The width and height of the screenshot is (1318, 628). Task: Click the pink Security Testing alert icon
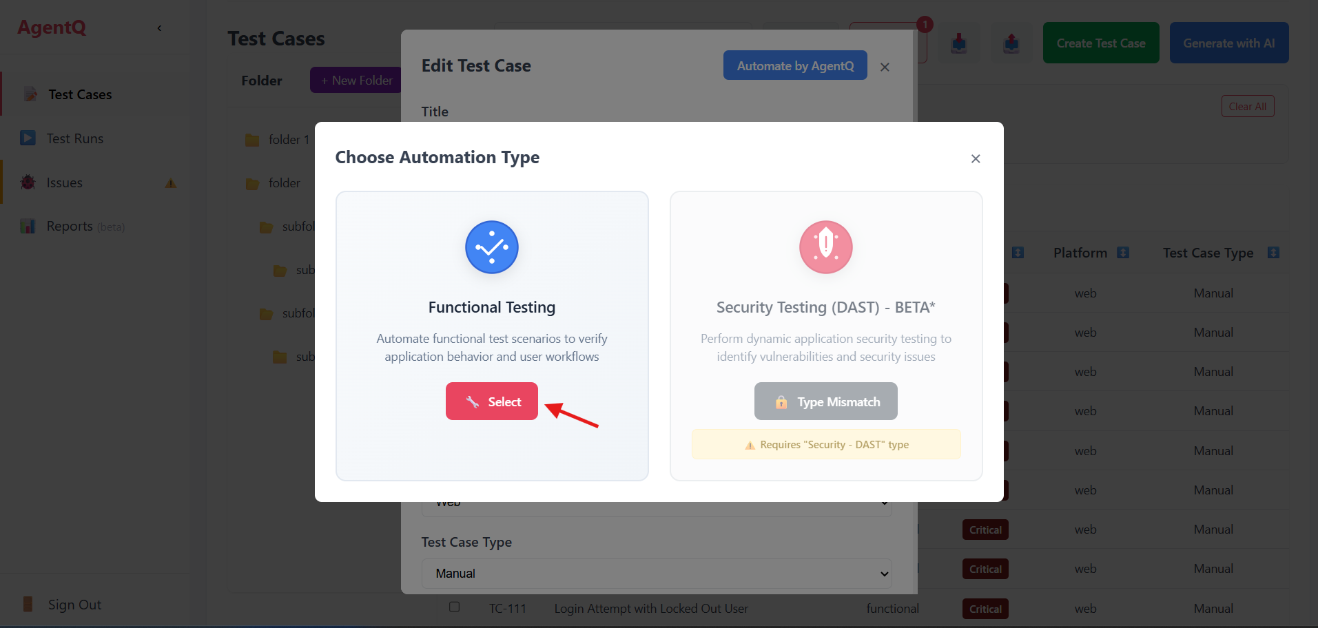[x=825, y=247]
